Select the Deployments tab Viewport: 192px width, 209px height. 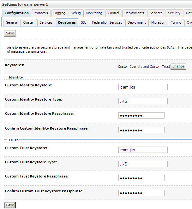134,13
